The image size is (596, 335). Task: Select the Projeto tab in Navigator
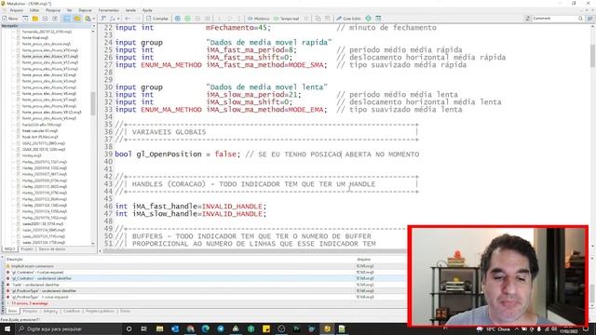pos(27,249)
